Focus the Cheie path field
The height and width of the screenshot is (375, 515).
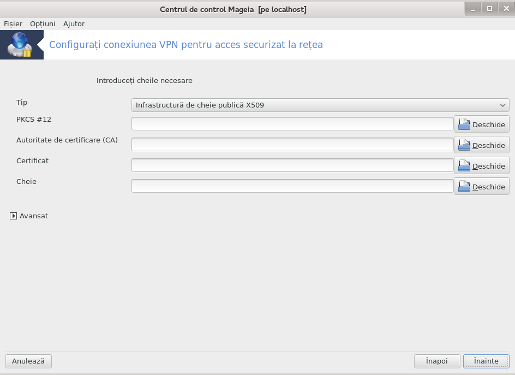[292, 186]
